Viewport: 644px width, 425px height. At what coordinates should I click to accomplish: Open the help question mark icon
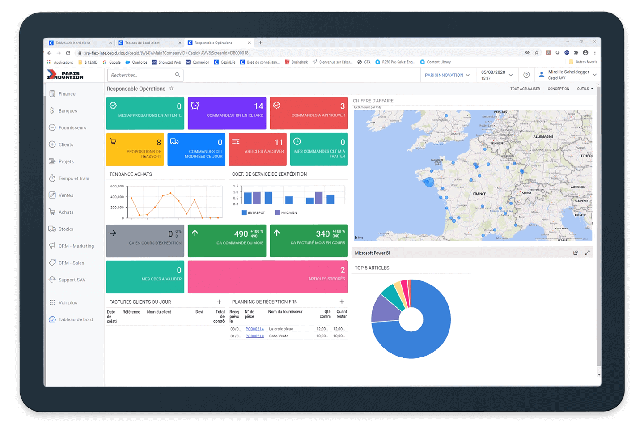pos(526,75)
